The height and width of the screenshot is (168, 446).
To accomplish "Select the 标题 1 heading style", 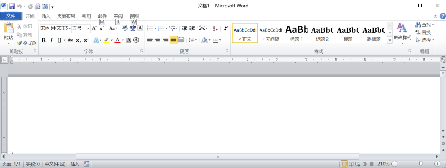I will coord(296,33).
